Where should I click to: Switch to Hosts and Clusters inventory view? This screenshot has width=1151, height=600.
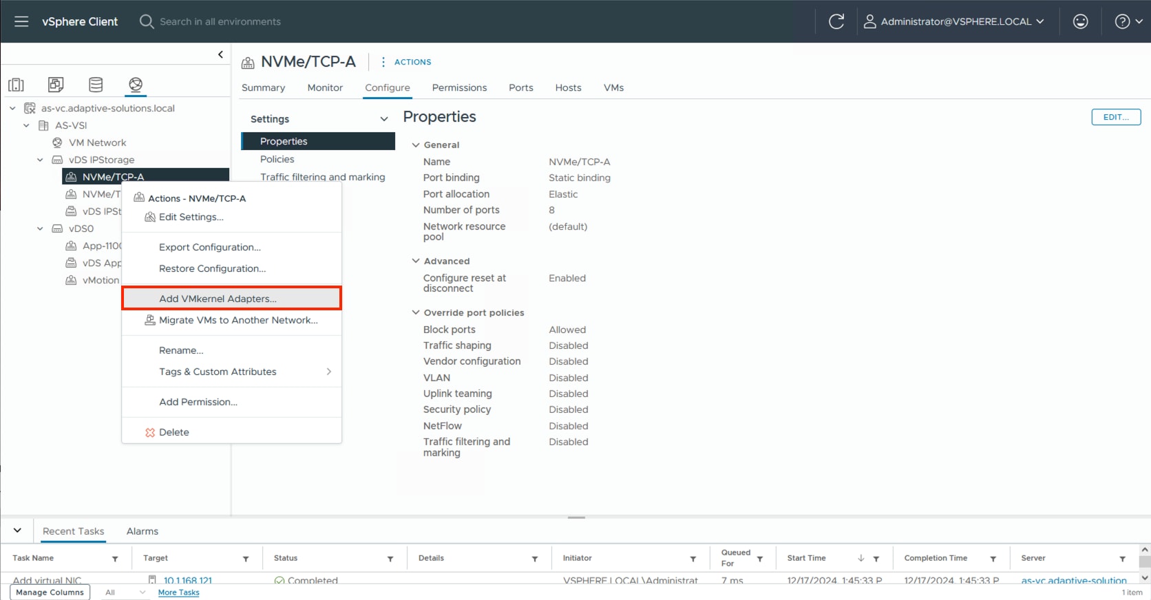pos(16,85)
